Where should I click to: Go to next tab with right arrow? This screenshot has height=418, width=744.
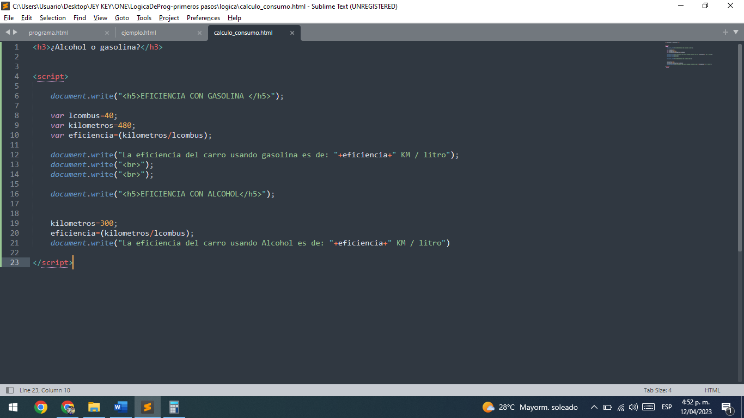[x=15, y=32]
